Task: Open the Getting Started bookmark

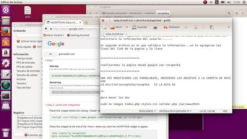Action: pyautogui.click(x=78, y=35)
